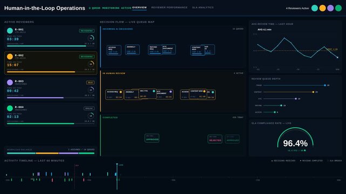Viewport: 346px width, 194px height.
Task: Click the Queue Monitoring Active status indicator
Action: coord(110,8)
